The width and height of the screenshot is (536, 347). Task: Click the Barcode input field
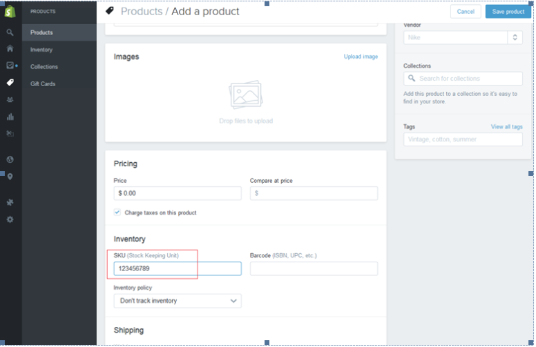pyautogui.click(x=314, y=269)
